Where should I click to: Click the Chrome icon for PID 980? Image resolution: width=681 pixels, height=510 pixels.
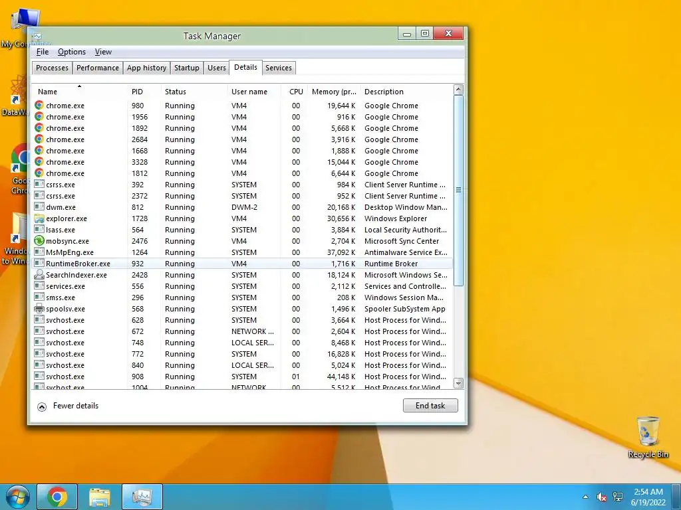point(39,106)
